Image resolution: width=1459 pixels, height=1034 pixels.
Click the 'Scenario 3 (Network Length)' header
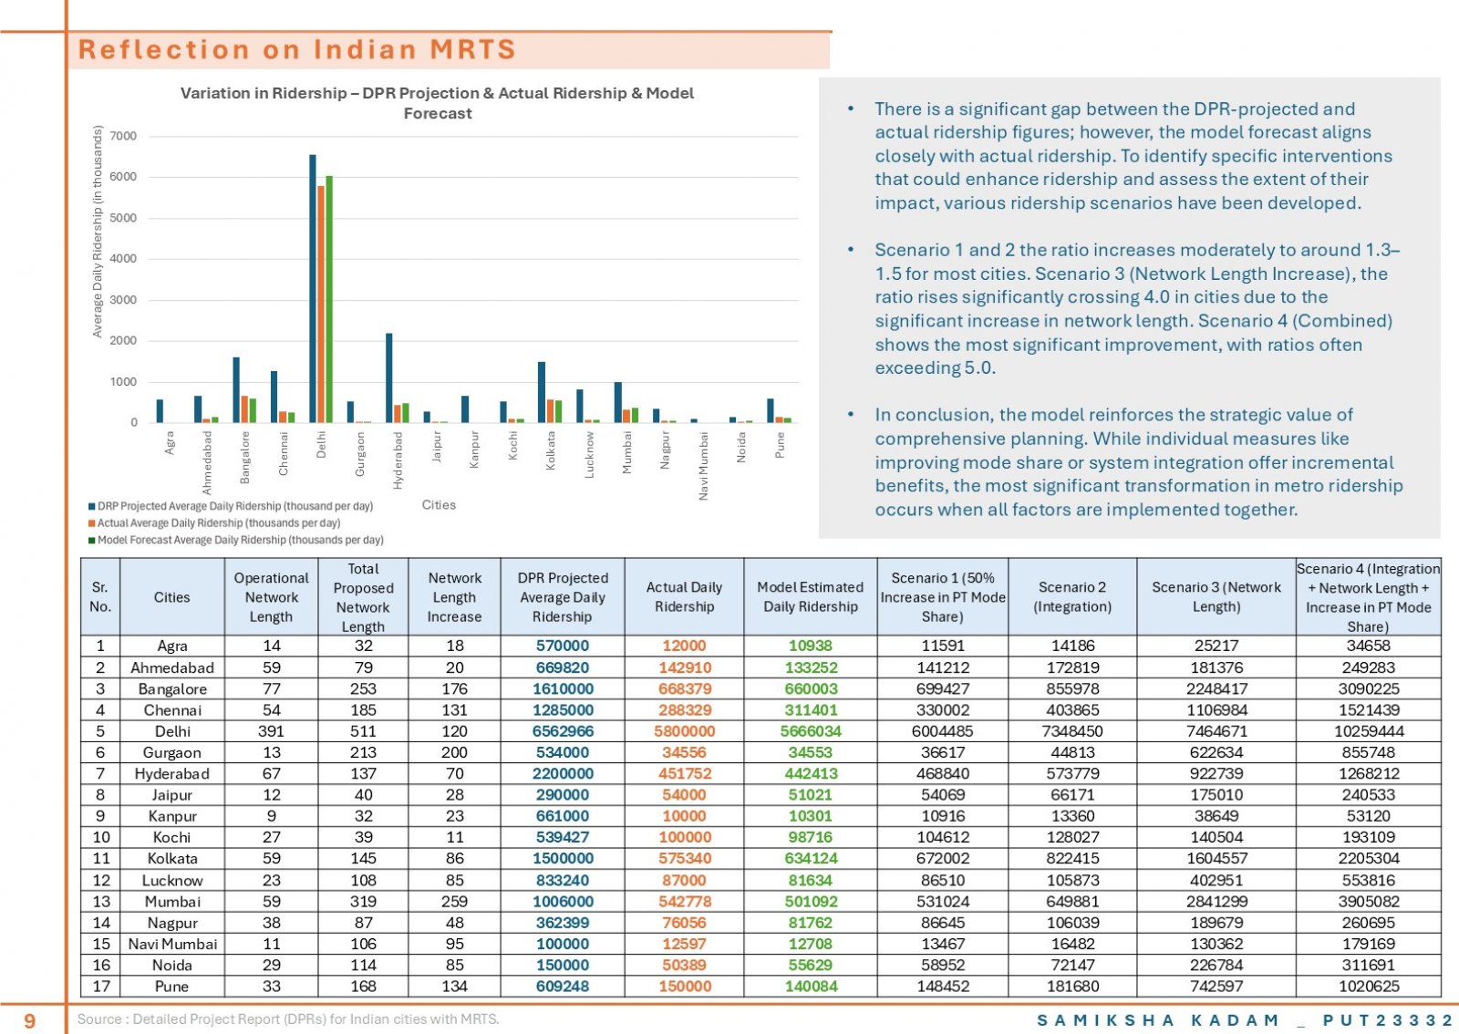pyautogui.click(x=1216, y=597)
